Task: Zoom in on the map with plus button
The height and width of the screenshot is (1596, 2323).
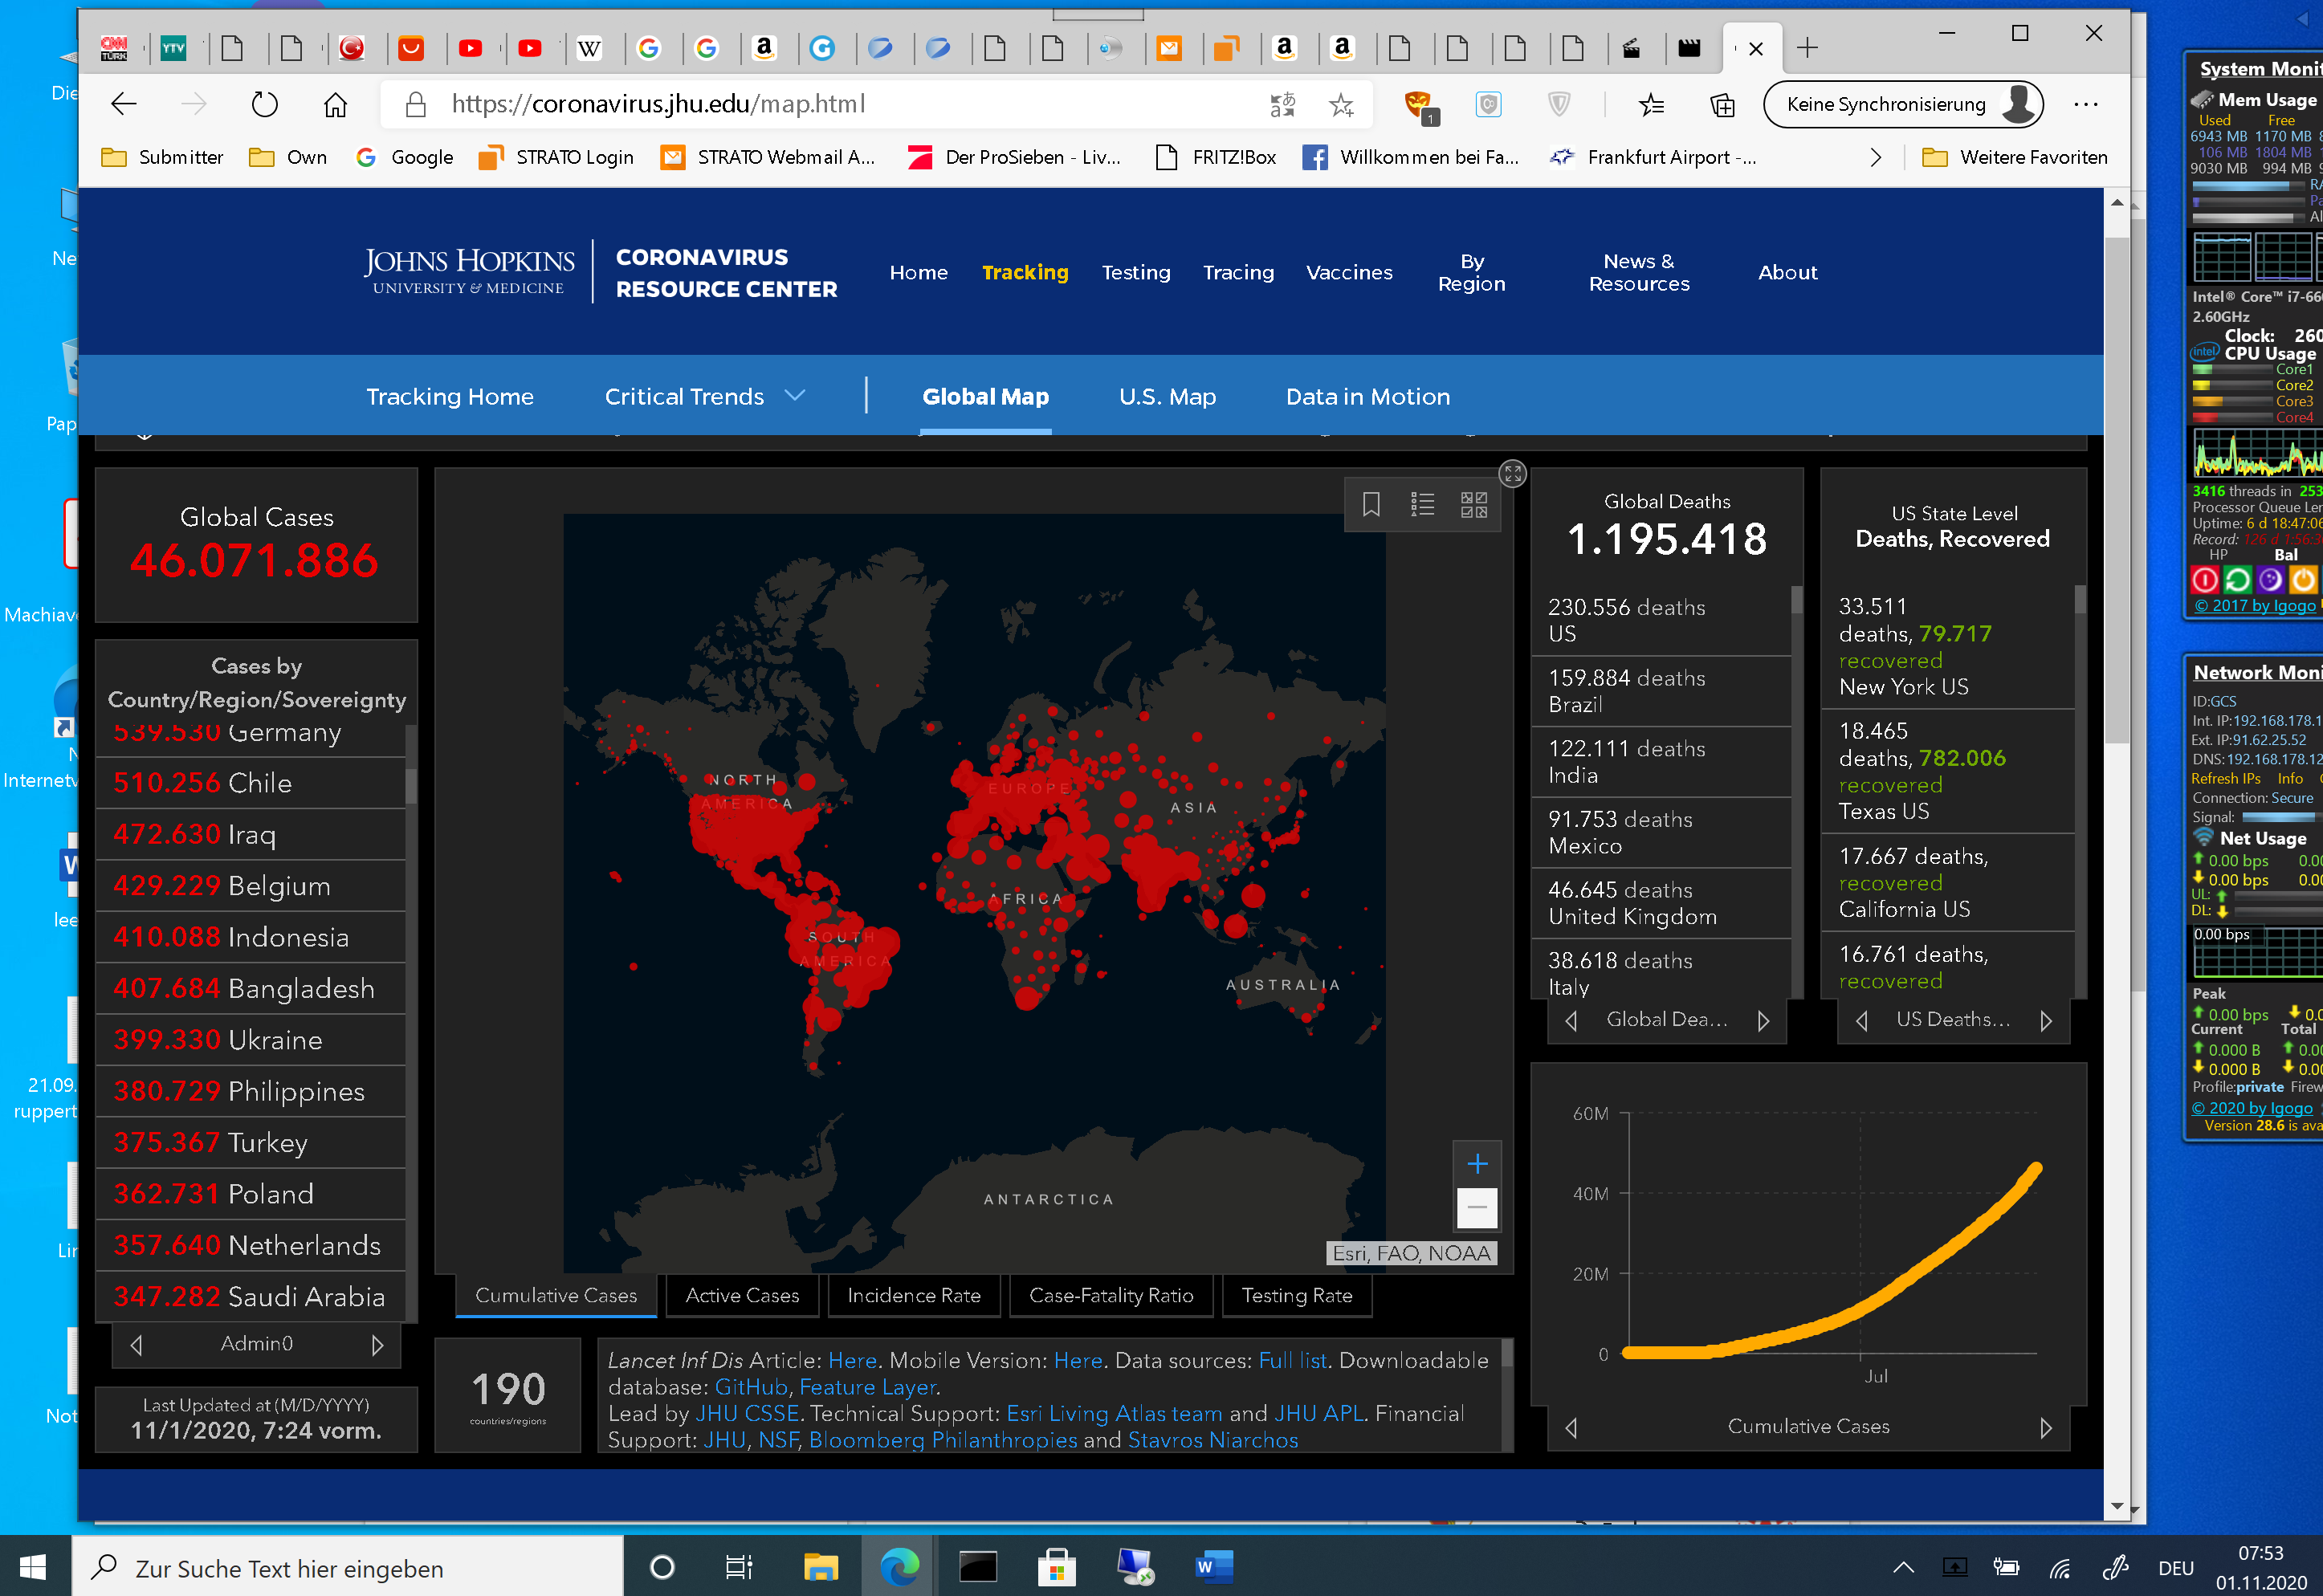Action: pyautogui.click(x=1477, y=1163)
